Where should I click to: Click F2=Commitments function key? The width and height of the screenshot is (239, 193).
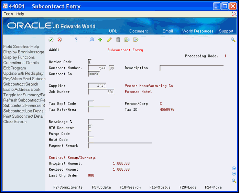click(68, 187)
